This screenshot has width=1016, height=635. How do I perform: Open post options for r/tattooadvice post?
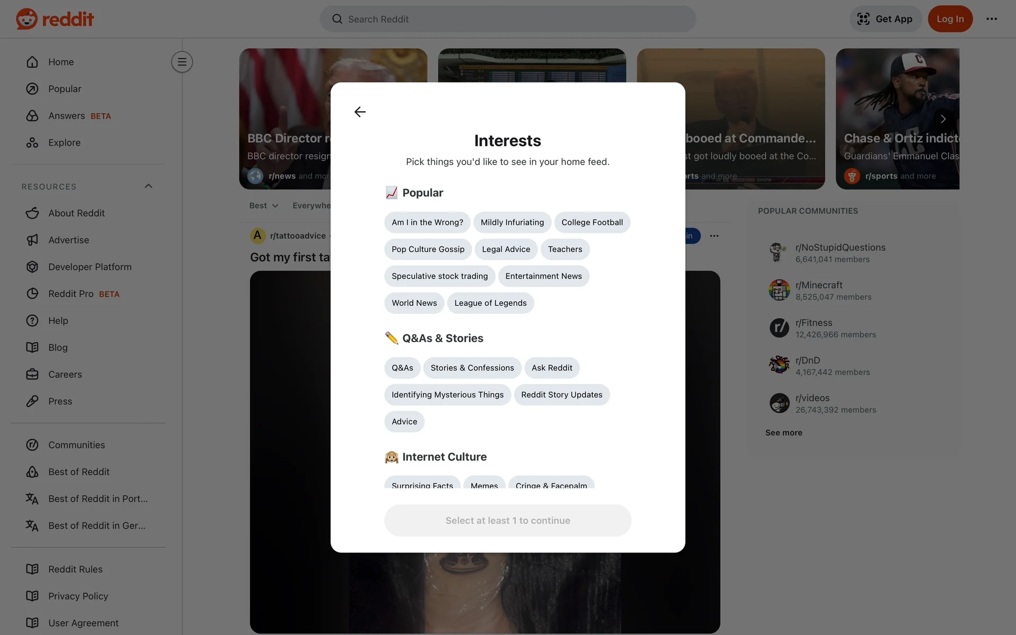pos(714,236)
